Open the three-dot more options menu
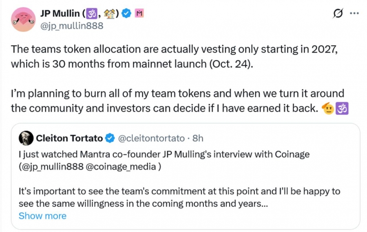This screenshot has width=367, height=232. click(x=354, y=13)
